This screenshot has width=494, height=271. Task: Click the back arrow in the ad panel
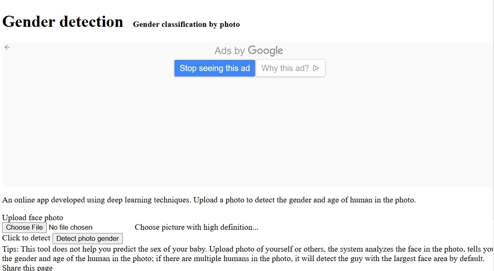coord(7,47)
